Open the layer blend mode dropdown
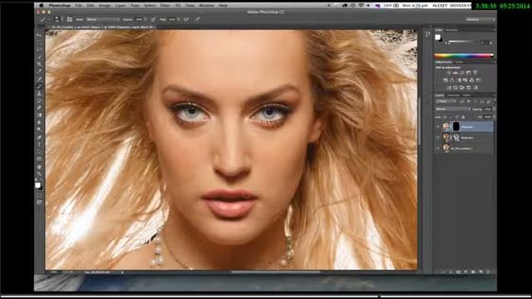 (453, 109)
